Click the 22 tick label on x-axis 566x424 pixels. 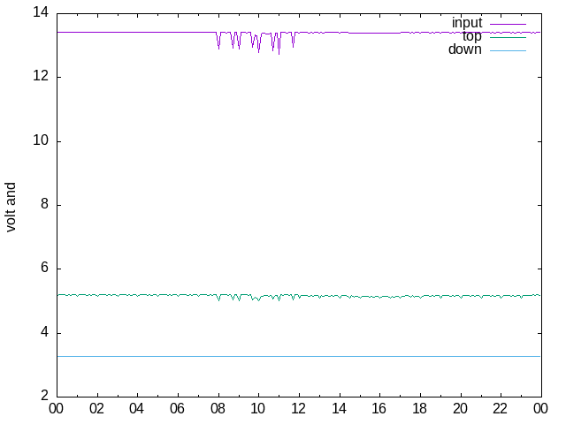coord(501,409)
